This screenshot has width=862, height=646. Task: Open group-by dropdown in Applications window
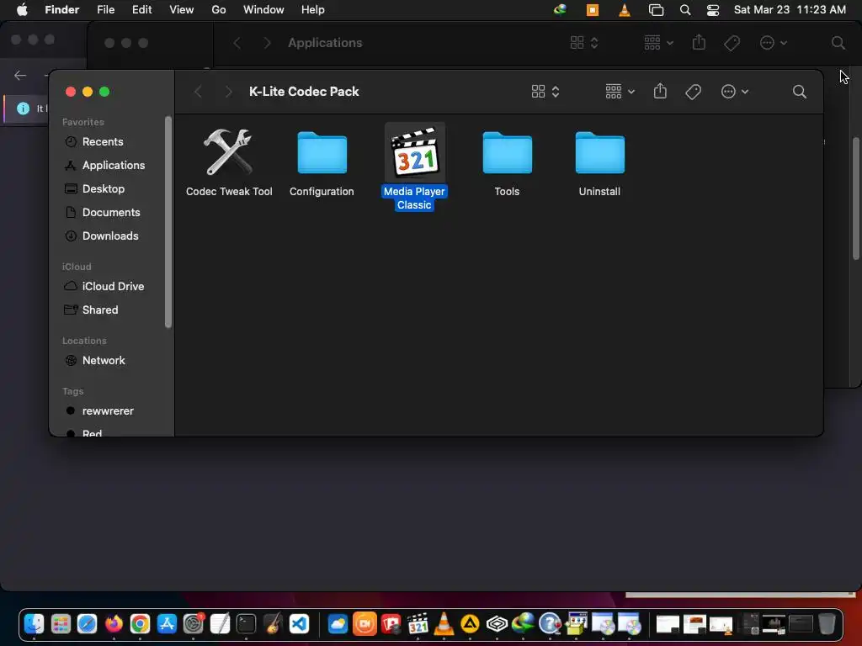click(658, 43)
